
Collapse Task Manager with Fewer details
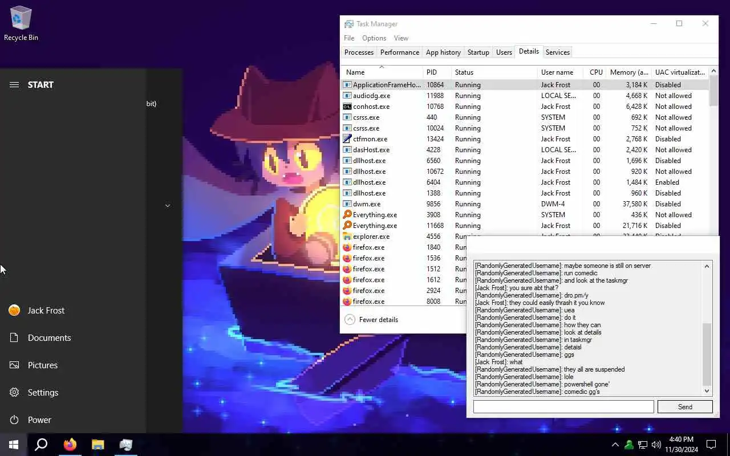(371, 320)
